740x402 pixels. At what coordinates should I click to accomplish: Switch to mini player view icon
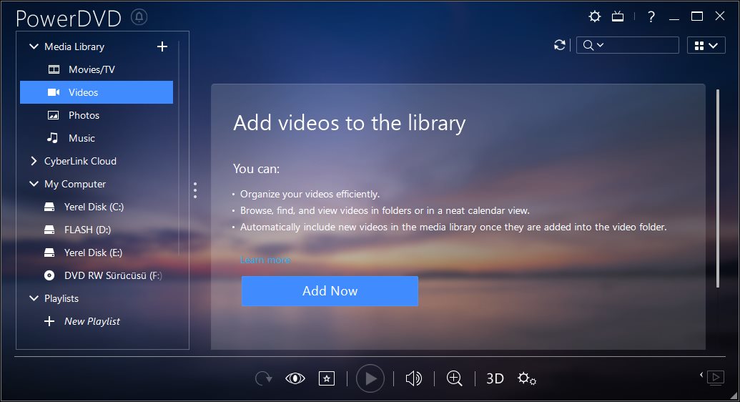coord(716,378)
